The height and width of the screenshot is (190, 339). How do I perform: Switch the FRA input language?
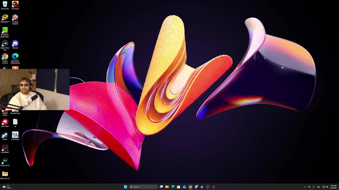pyautogui.click(x=319, y=187)
